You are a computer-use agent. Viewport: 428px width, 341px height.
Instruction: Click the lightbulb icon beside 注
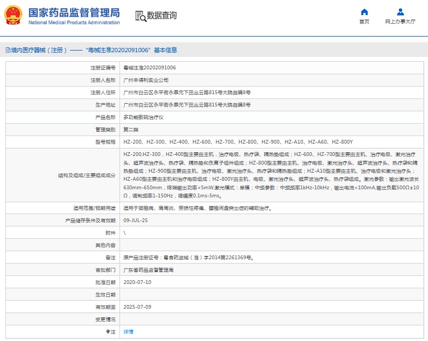click(x=108, y=332)
